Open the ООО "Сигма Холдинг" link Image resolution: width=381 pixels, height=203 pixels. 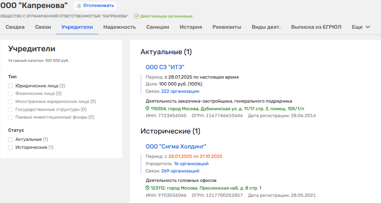pos(176,147)
